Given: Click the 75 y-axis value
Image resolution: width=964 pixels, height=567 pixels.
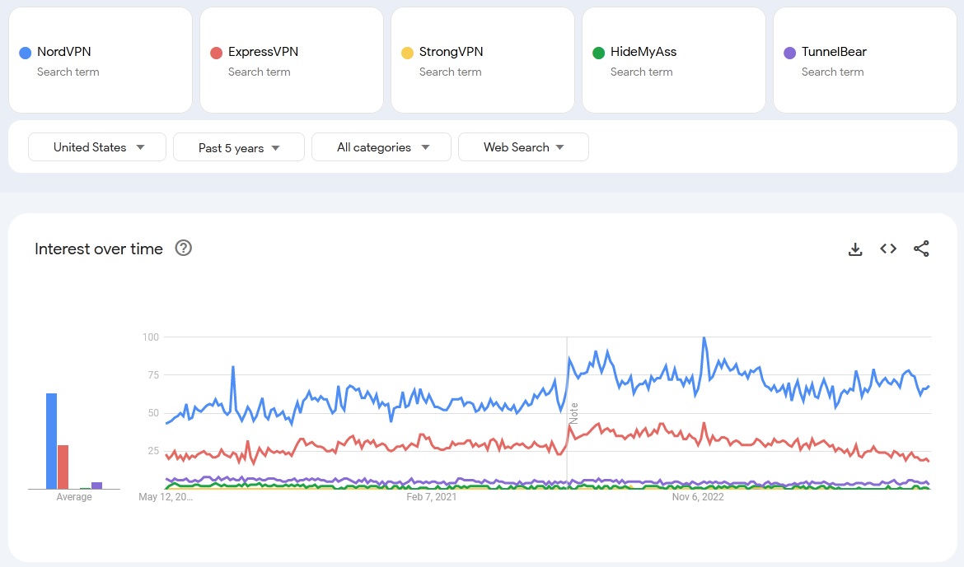Looking at the screenshot, I should [x=153, y=374].
